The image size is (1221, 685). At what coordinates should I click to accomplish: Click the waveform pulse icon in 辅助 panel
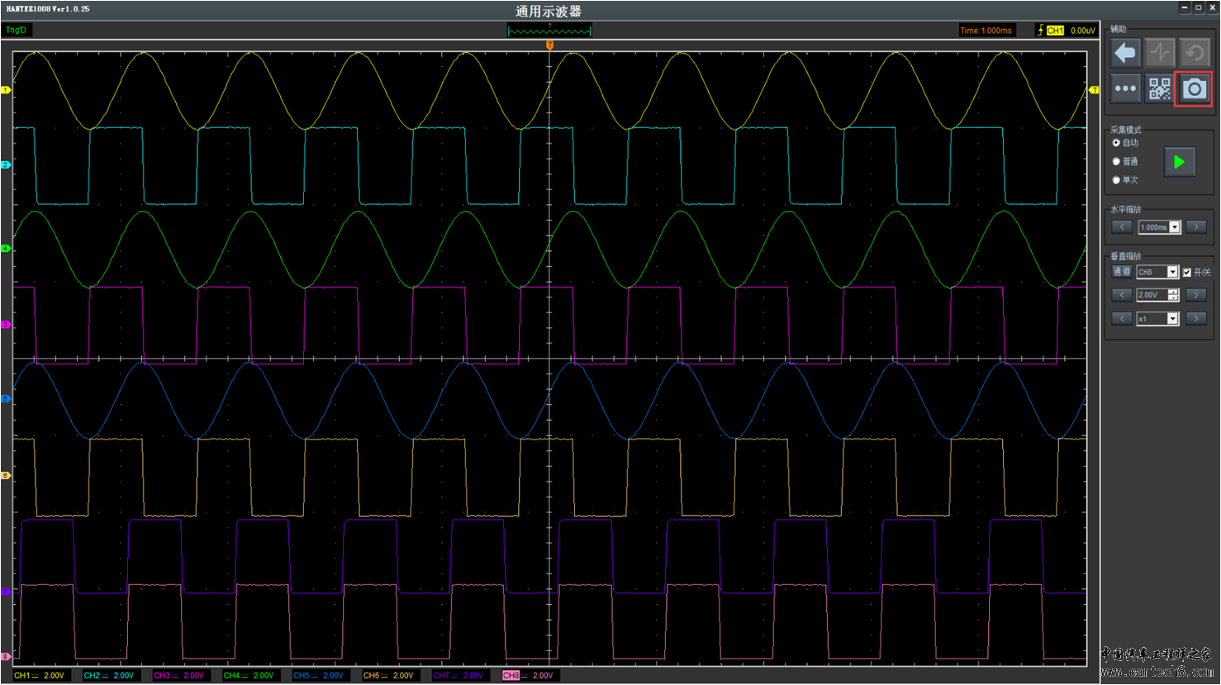point(1160,53)
